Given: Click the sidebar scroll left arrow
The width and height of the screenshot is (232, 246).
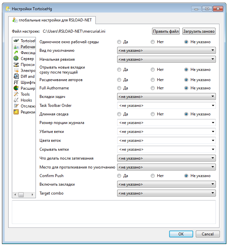Looking at the screenshot, I should (15, 195).
